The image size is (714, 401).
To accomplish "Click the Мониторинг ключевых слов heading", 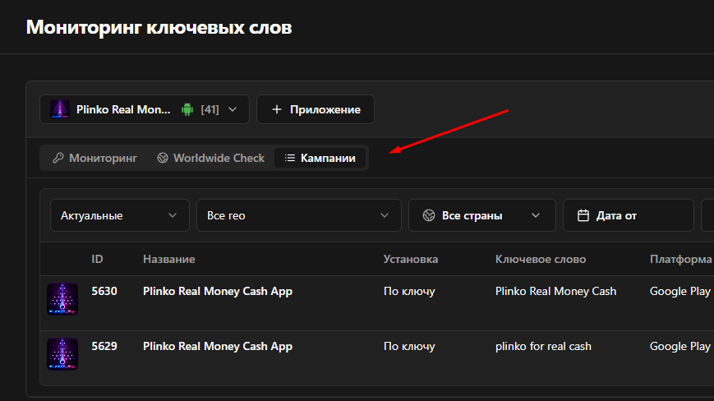I will pos(159,27).
